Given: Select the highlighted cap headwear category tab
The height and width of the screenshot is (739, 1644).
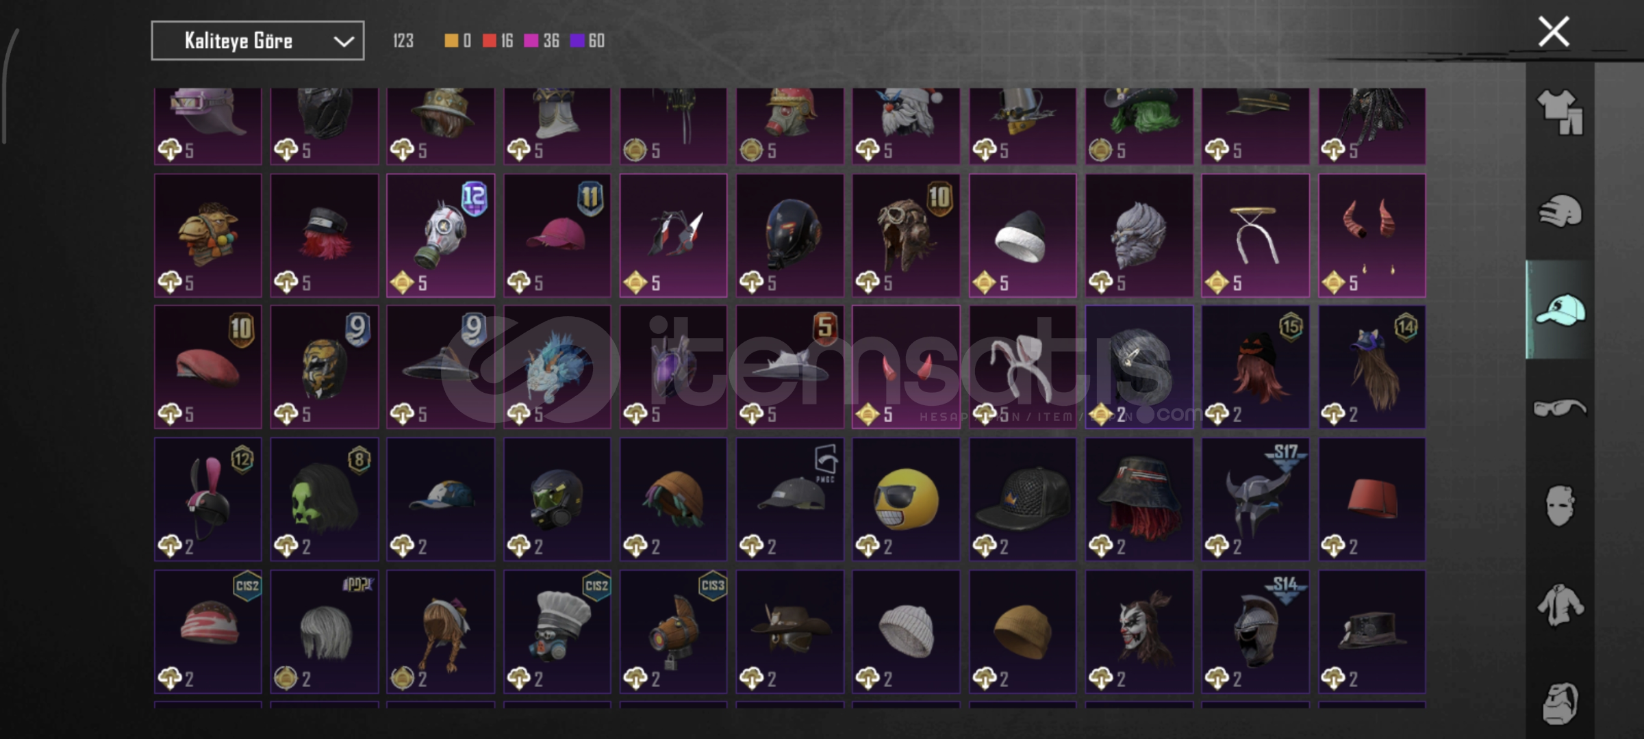Looking at the screenshot, I should click(1560, 310).
